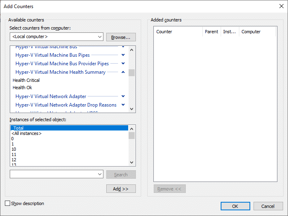This screenshot has height=216, width=288.
Task: Select Hyper-V Virtual Machine Bus Provider Pipes label
Action: pyautogui.click(x=62, y=64)
